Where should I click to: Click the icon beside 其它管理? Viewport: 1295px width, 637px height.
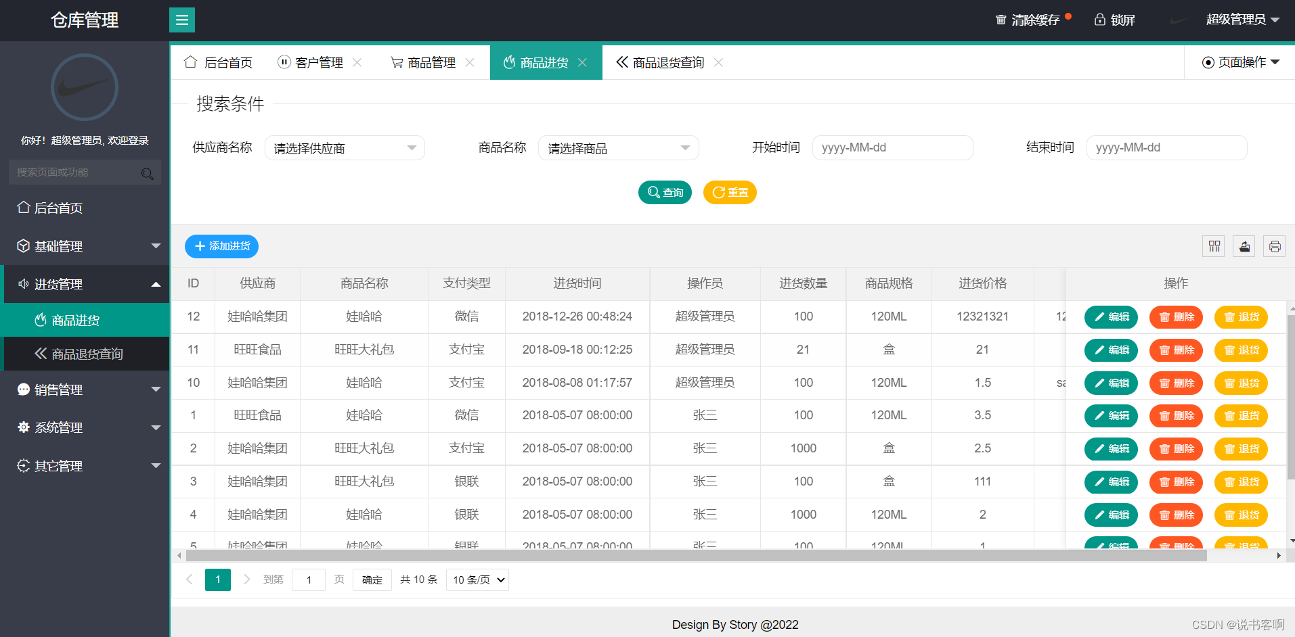point(24,465)
